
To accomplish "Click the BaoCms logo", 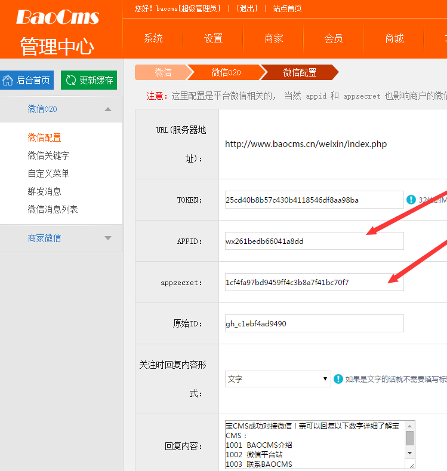I will click(58, 17).
